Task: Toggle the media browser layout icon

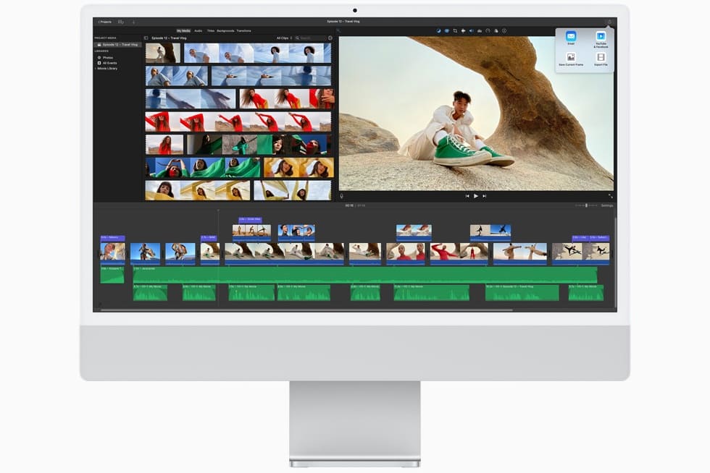Action: pos(121,22)
